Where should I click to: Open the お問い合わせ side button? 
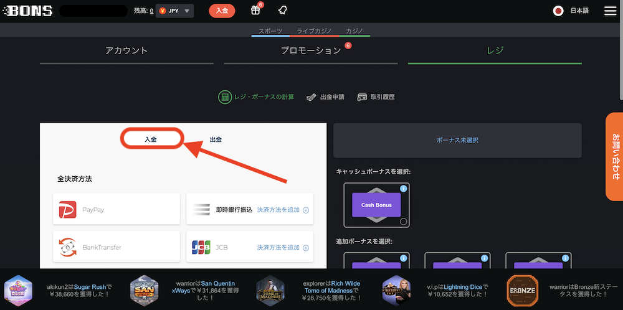point(614,156)
